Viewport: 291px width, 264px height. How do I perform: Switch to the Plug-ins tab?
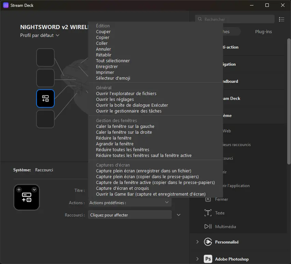point(263,31)
